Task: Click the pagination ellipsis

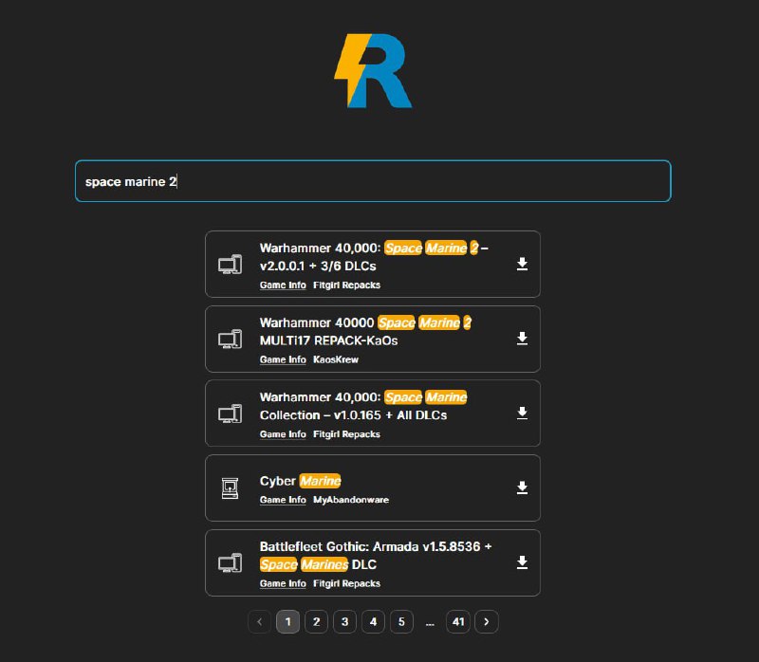Action: [430, 623]
